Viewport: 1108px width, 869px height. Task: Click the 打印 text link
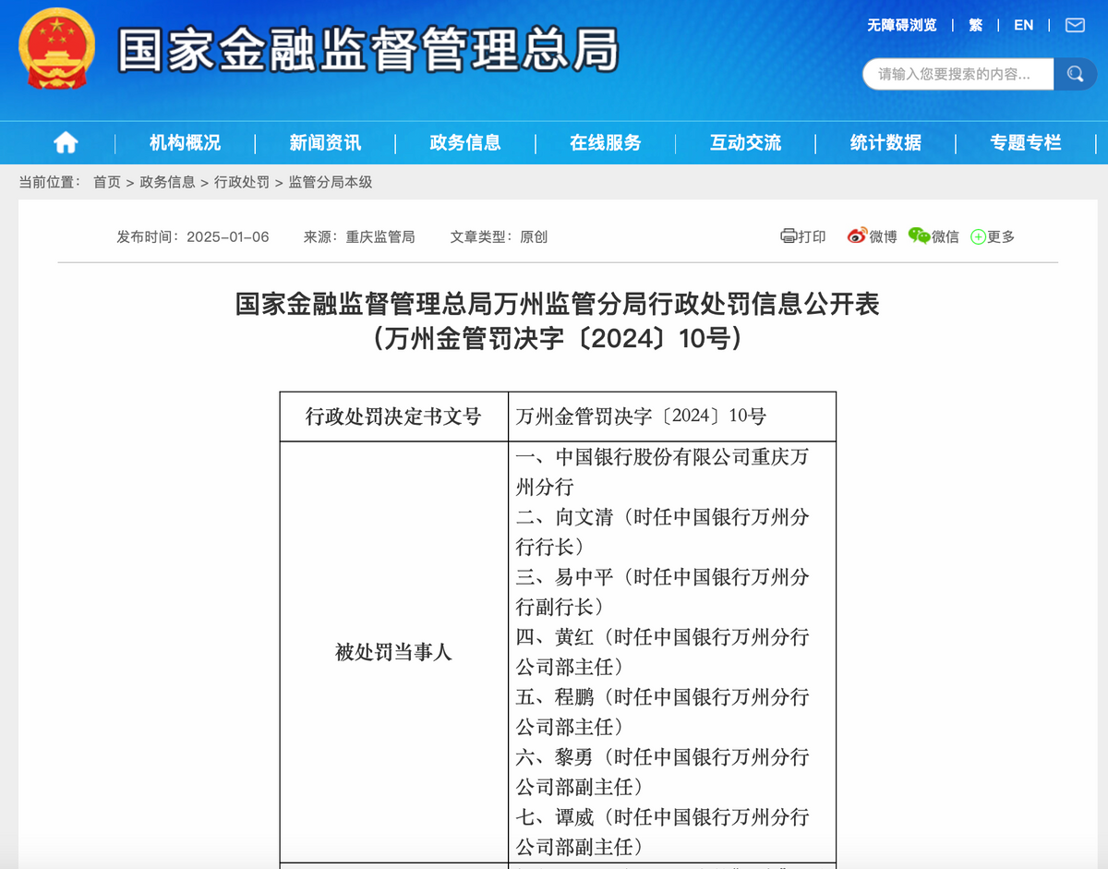pyautogui.click(x=813, y=237)
